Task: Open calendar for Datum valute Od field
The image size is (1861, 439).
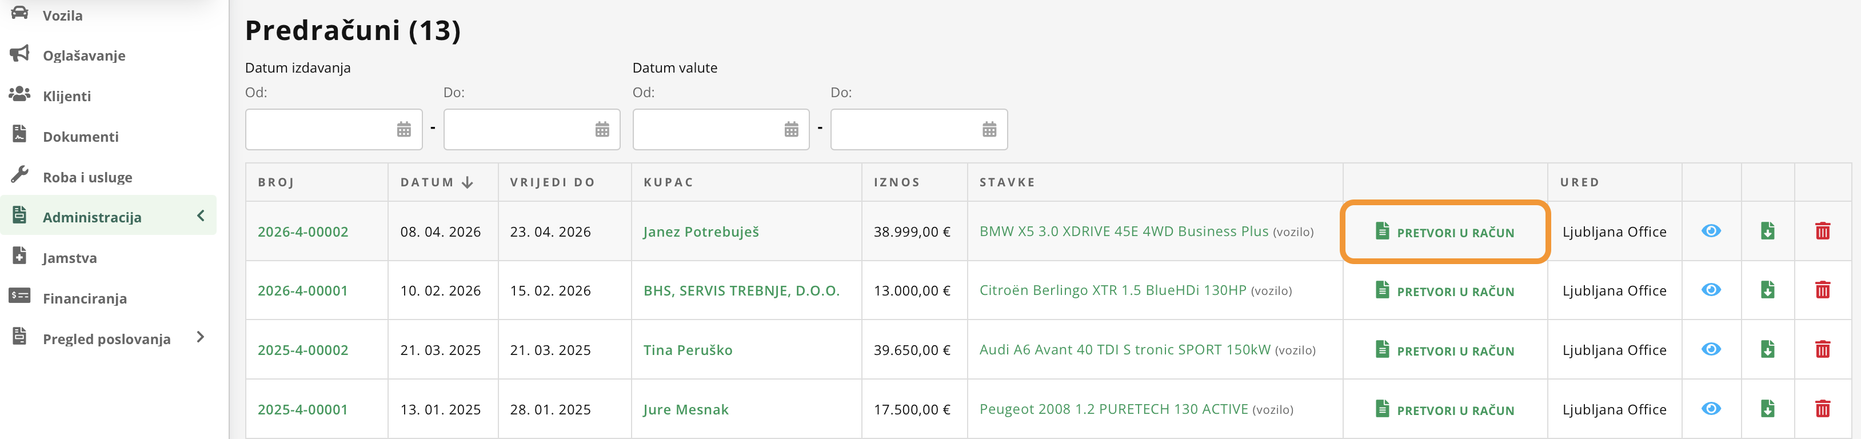Action: (x=791, y=130)
